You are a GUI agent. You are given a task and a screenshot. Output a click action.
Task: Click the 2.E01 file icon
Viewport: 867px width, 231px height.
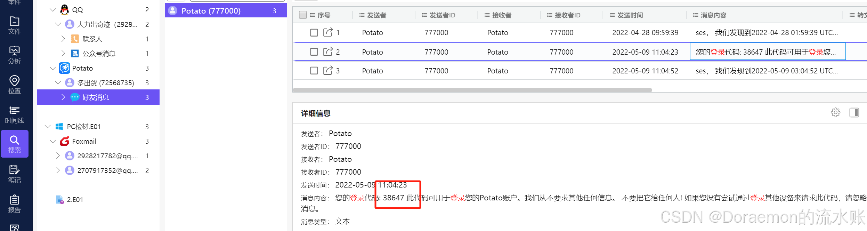[59, 200]
